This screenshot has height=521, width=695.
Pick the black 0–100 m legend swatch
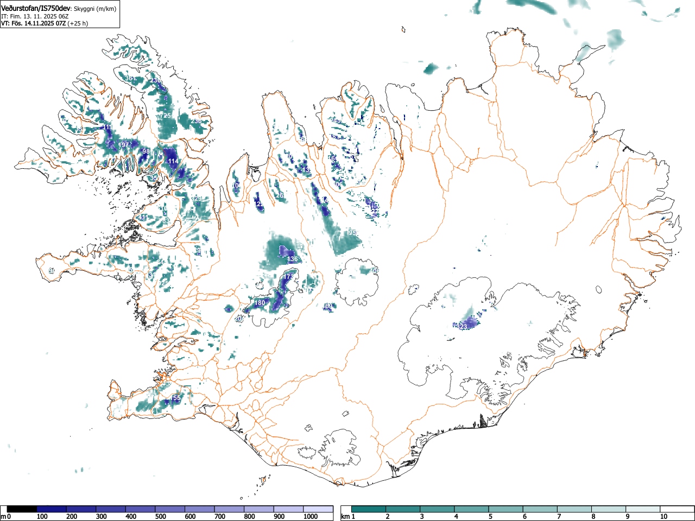(x=22, y=509)
